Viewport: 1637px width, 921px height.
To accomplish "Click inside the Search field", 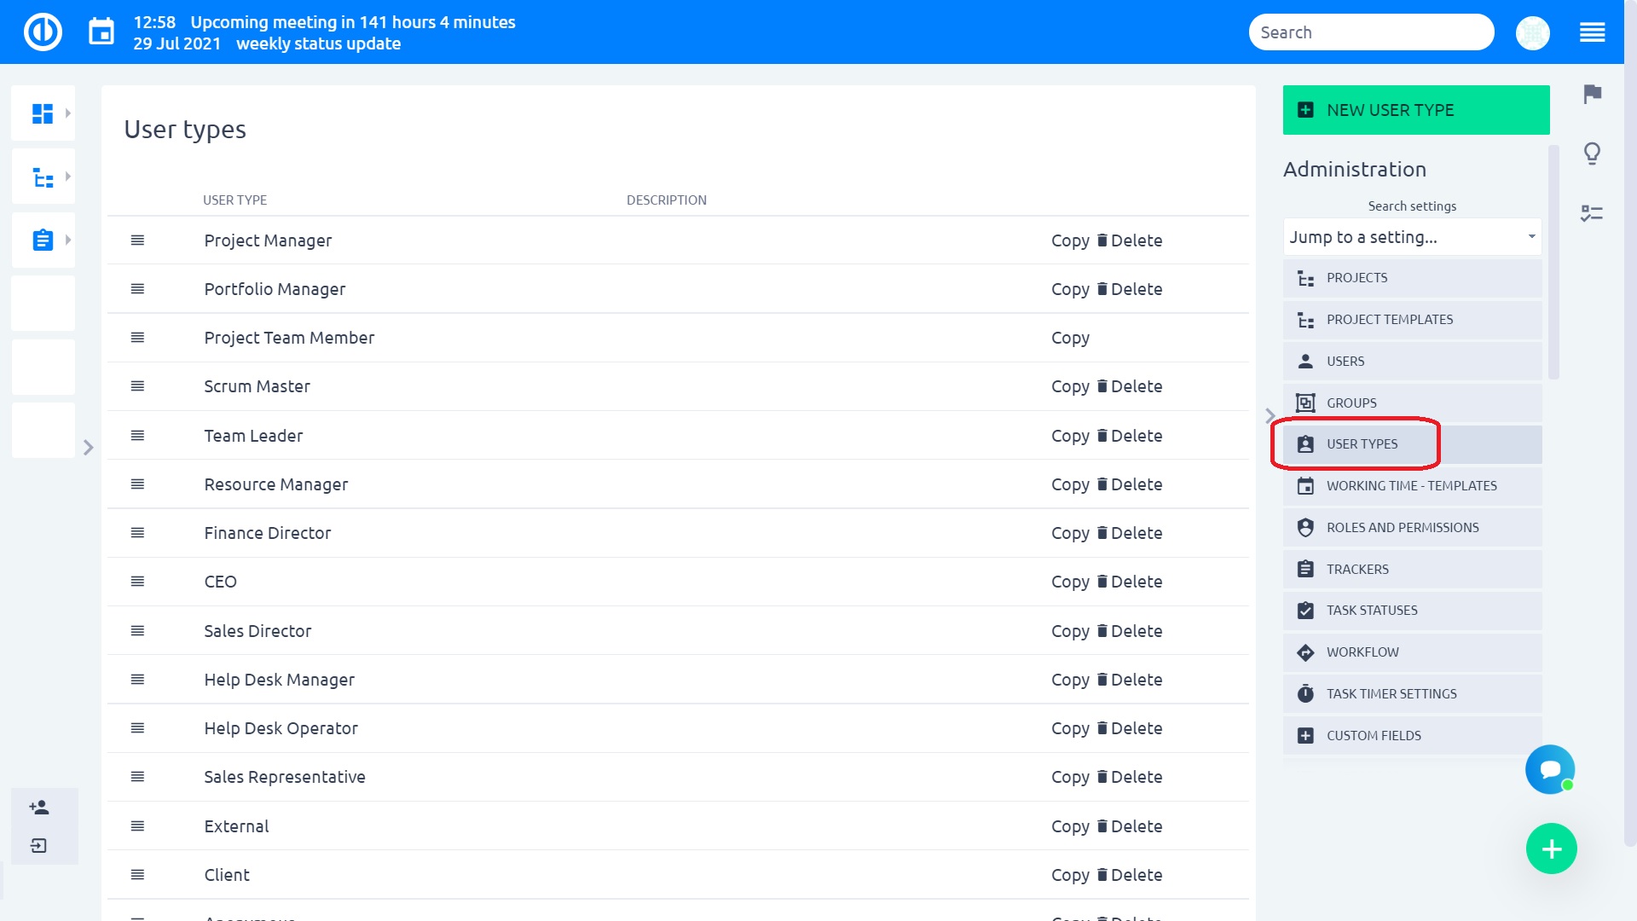I will tap(1371, 32).
